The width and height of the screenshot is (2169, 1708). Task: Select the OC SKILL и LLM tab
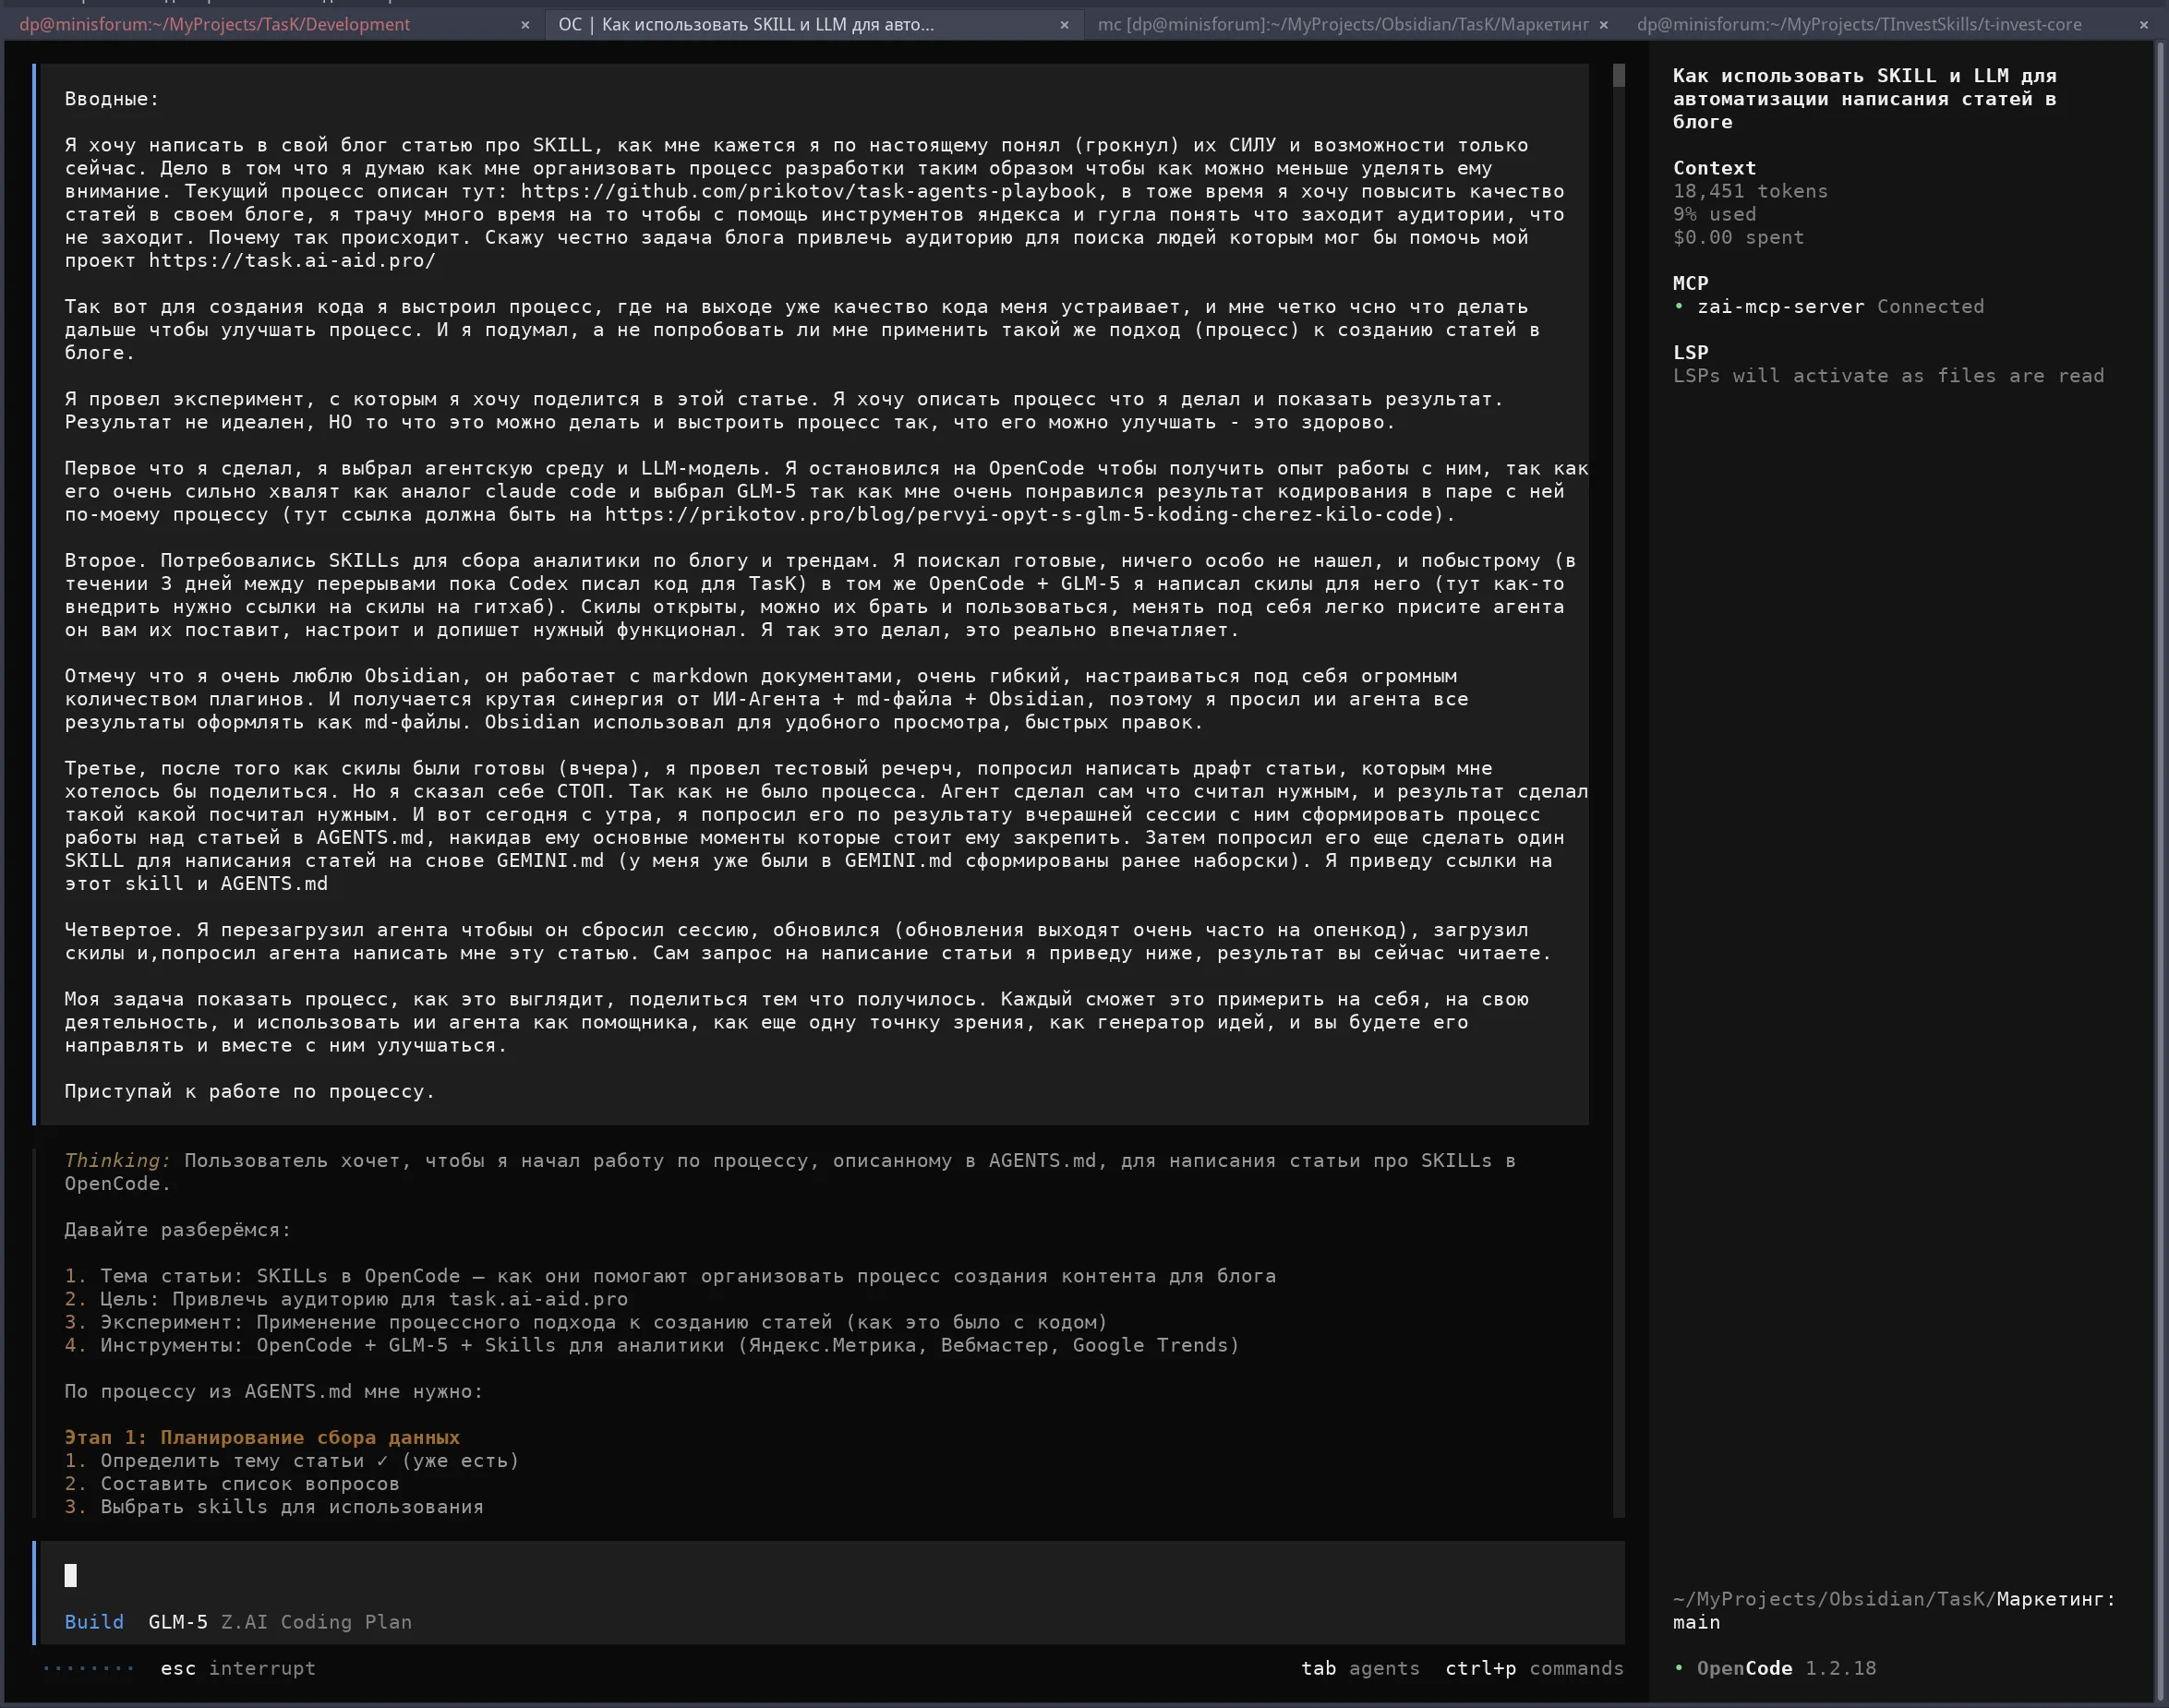click(746, 25)
